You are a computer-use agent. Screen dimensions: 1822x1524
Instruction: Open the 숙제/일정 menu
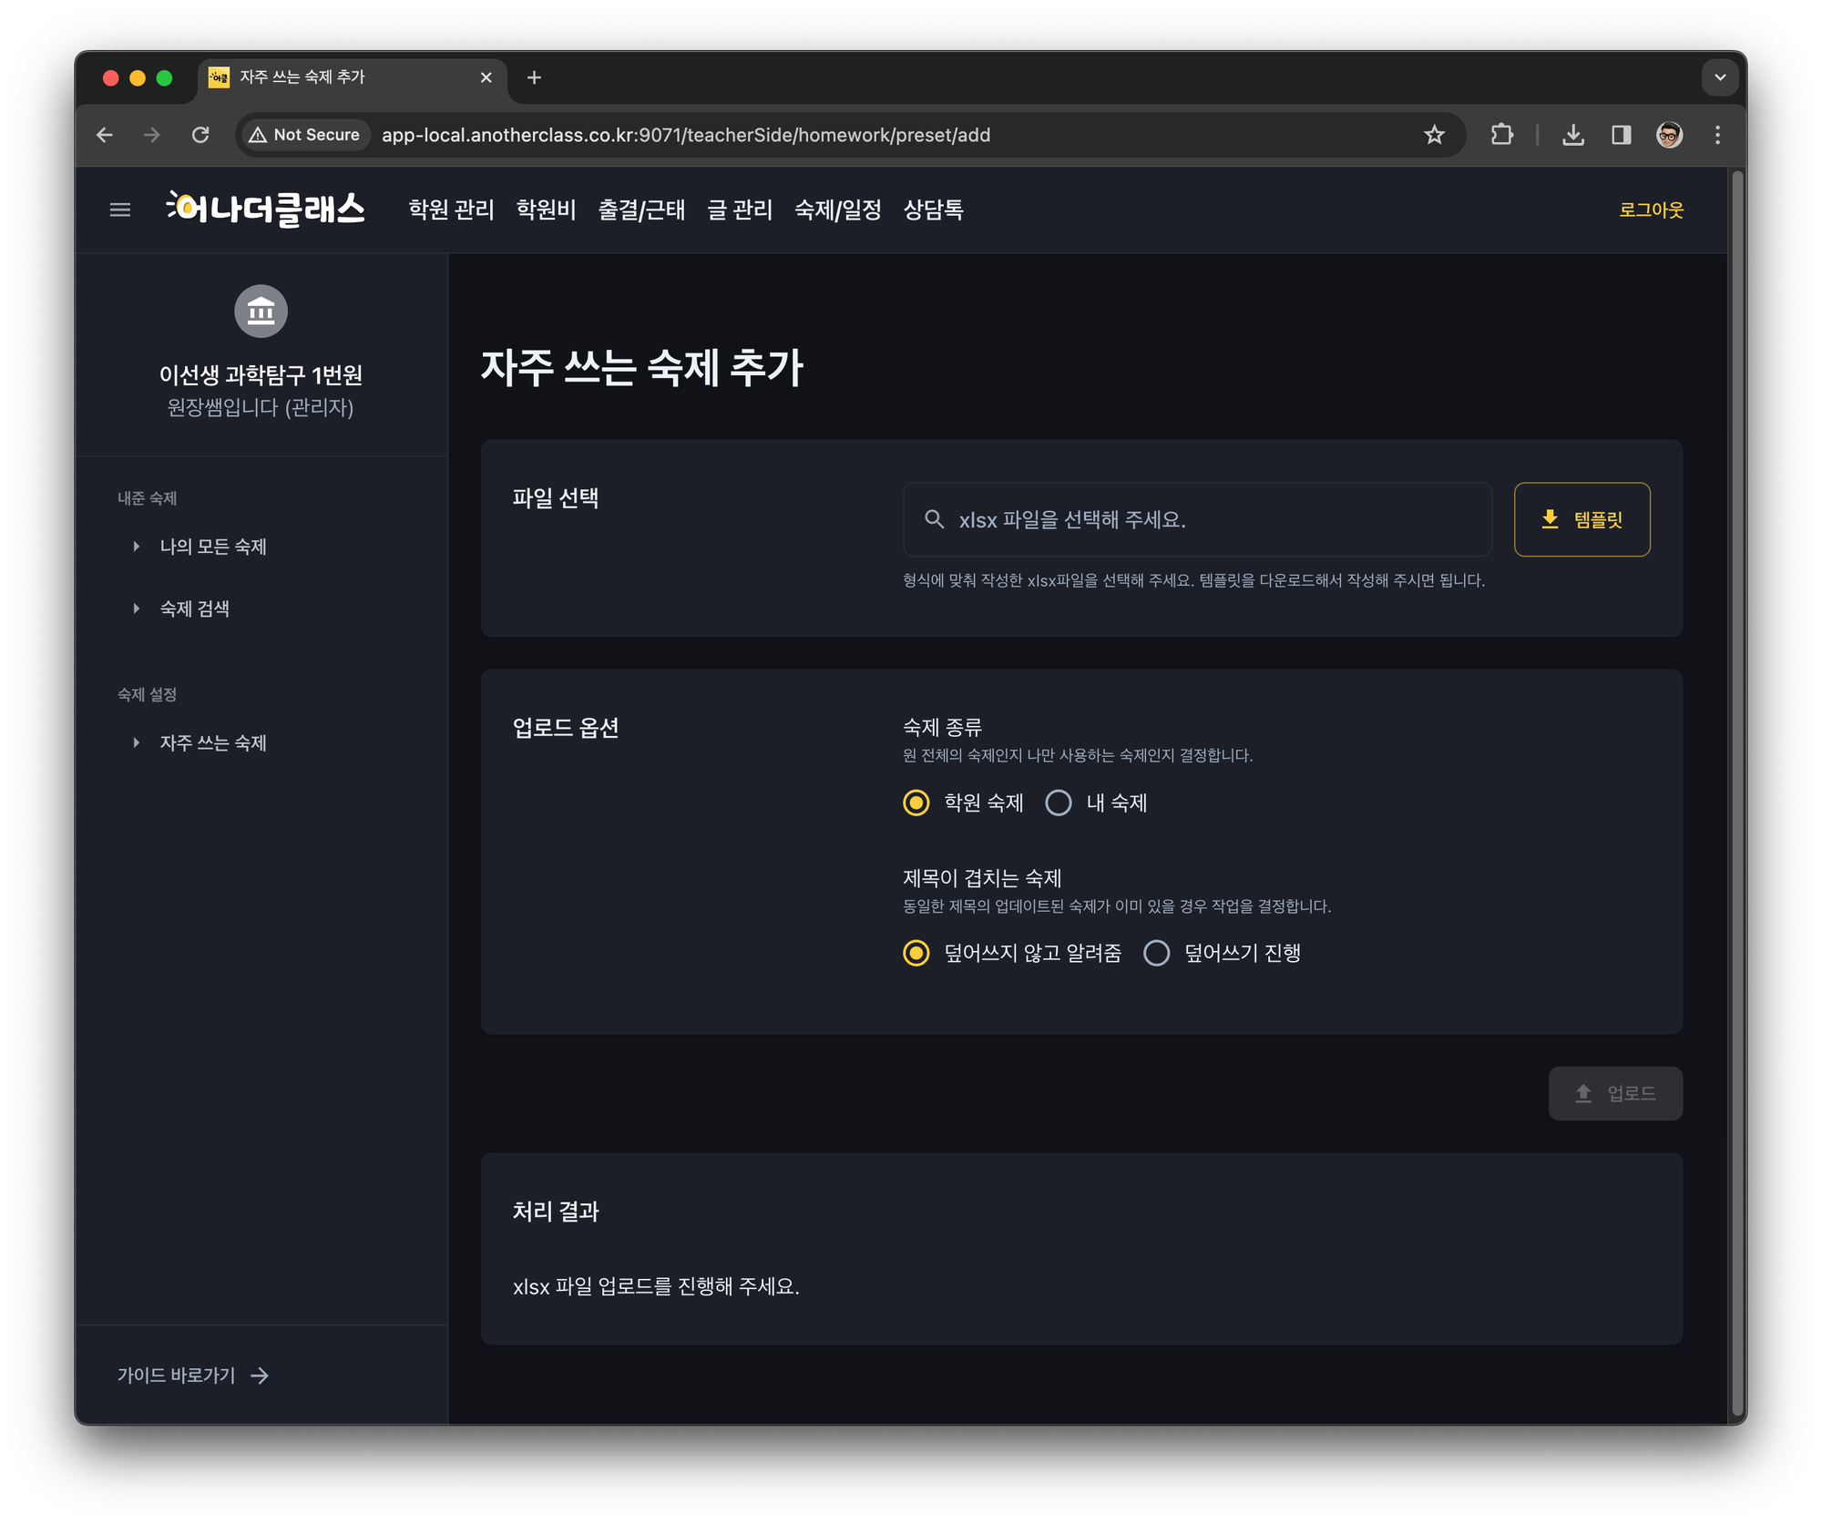coord(838,210)
